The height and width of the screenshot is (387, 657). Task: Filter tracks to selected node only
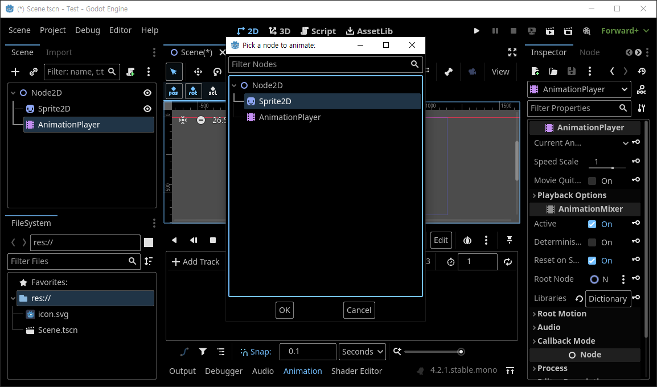(203, 351)
